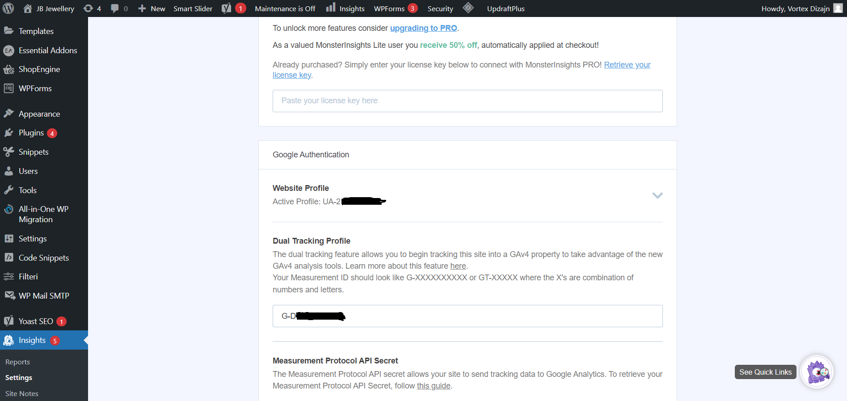847x401 pixels.
Task: Open Maintenance is Off menu item
Action: tap(285, 8)
